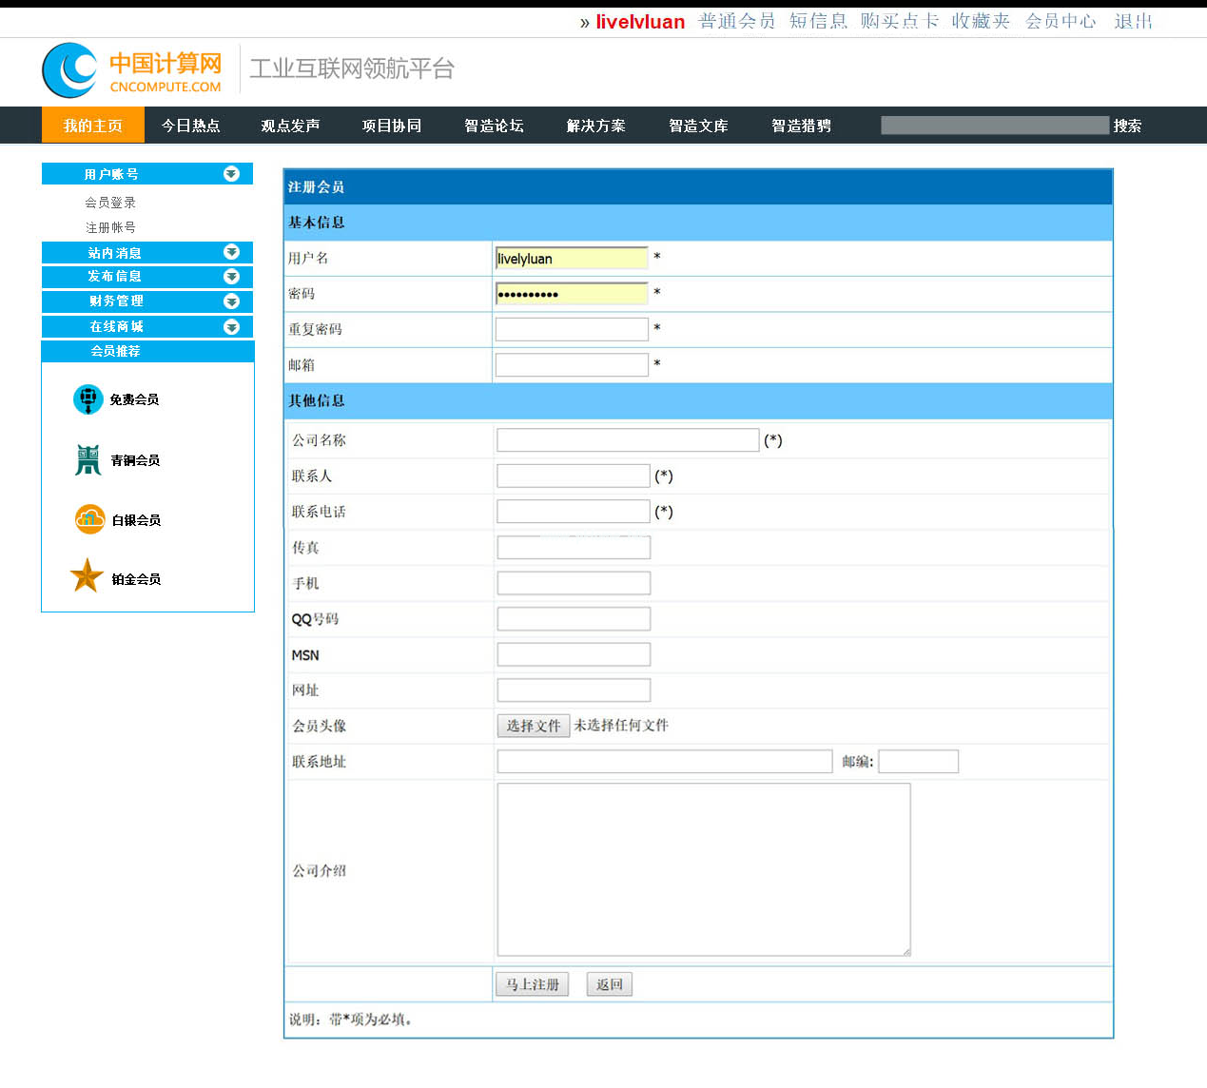1207x1088 pixels.
Task: Focus the 手机 input field
Action: coord(574,583)
